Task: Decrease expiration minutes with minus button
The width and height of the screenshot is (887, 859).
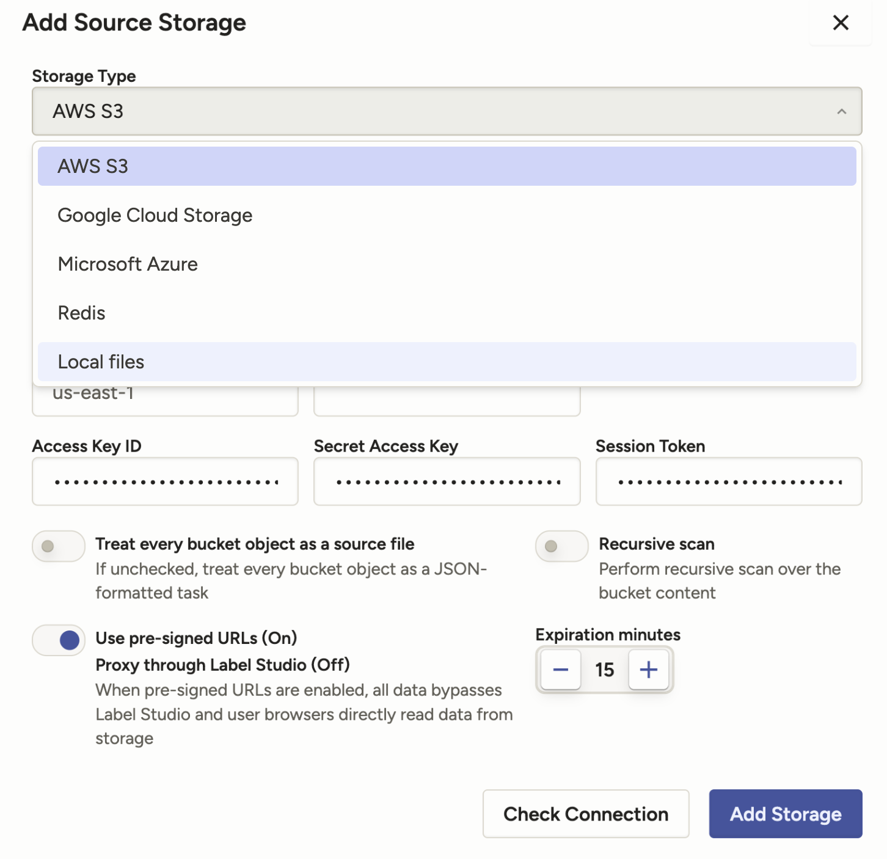Action: pyautogui.click(x=561, y=670)
